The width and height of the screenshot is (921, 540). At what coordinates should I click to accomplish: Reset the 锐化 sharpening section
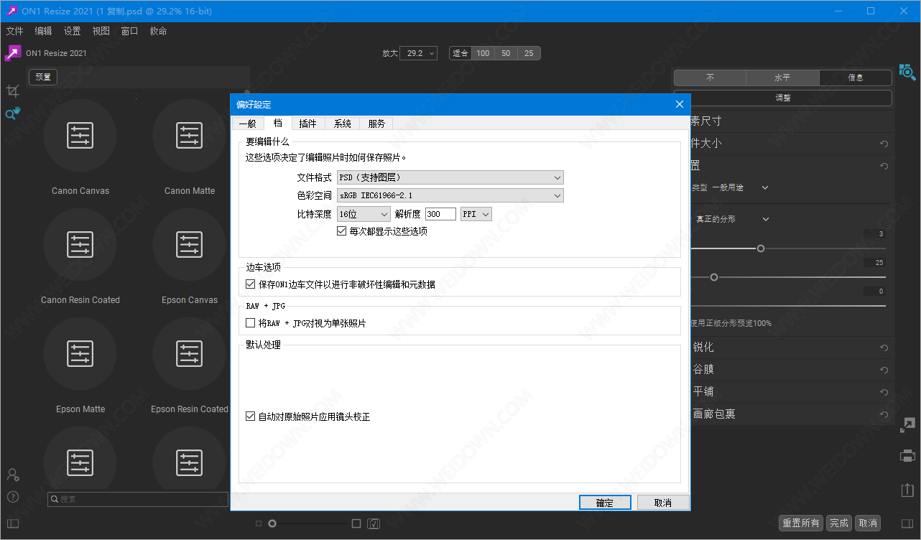coord(884,348)
